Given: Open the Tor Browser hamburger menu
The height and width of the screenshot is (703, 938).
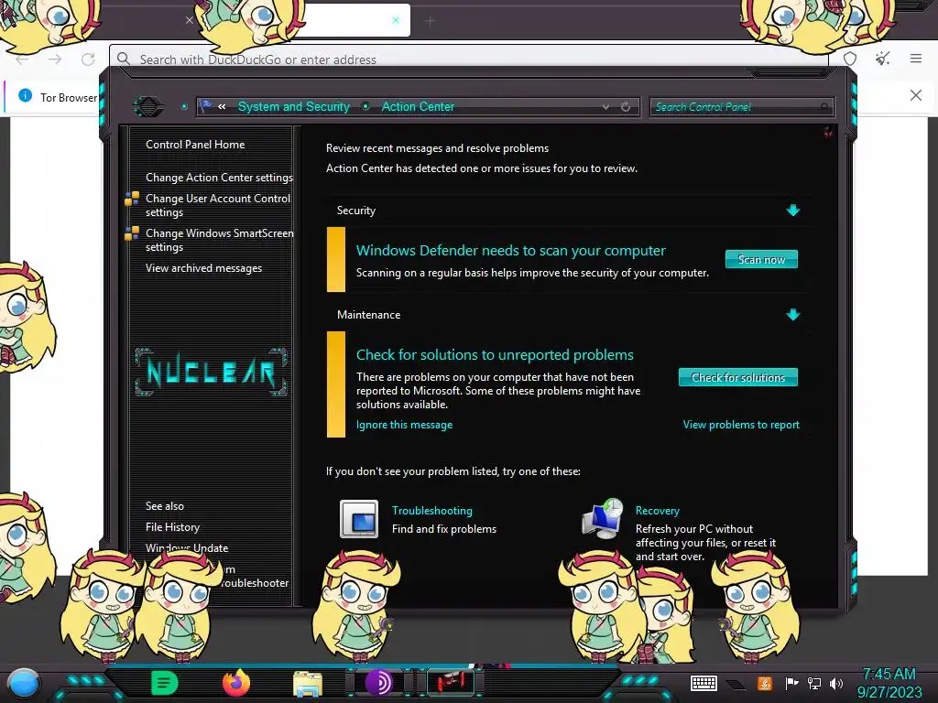Looking at the screenshot, I should click(916, 59).
